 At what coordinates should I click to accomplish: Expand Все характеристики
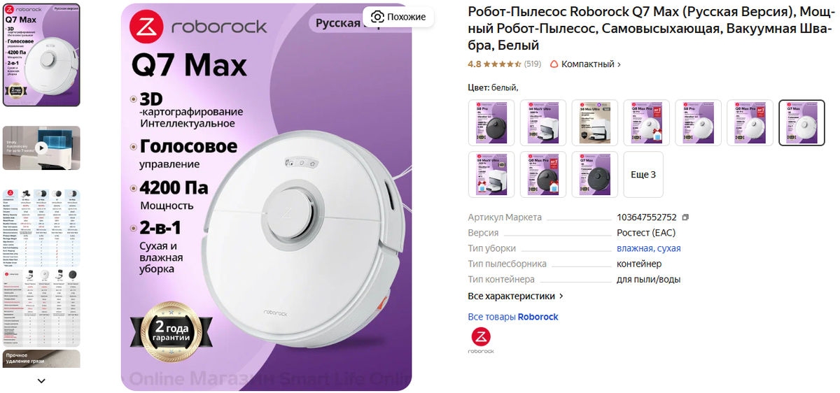pos(515,296)
